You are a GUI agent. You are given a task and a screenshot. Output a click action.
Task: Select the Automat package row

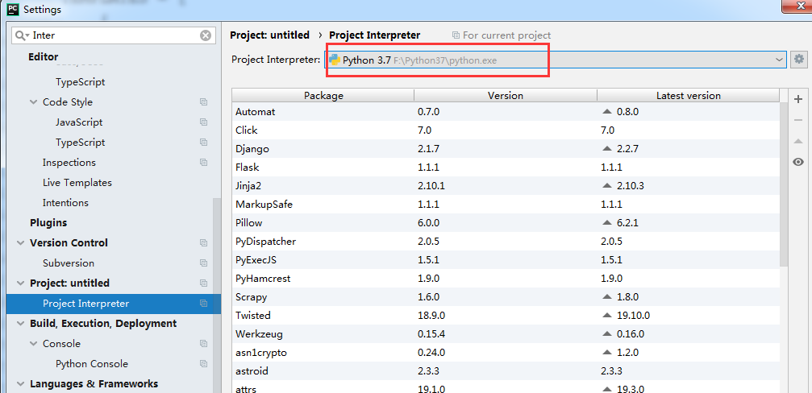506,111
